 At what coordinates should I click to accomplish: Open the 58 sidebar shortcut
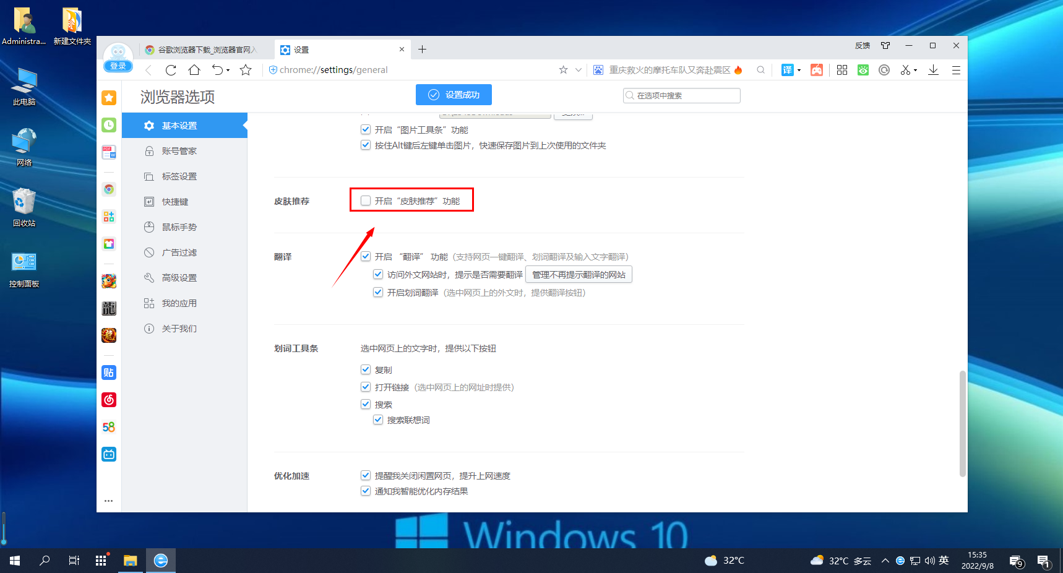click(109, 427)
